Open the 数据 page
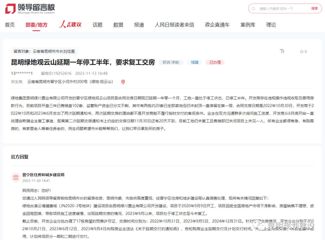This screenshot has height=240, width=325. 118,25
